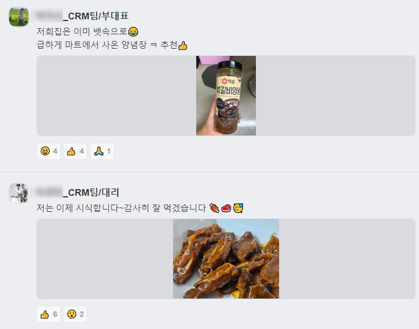Click the crying-laughing emoji after 뱃속으로
Image resolution: width=419 pixels, height=329 pixels.
tap(133, 32)
